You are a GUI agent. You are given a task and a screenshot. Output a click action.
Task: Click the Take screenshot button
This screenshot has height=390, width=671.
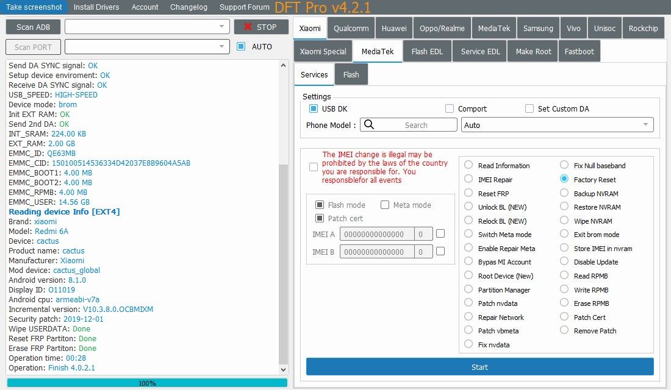coord(34,7)
